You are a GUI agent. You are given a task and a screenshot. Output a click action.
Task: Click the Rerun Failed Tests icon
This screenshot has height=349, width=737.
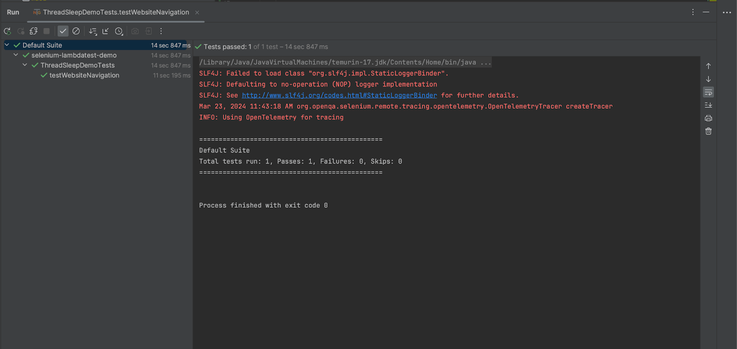21,31
